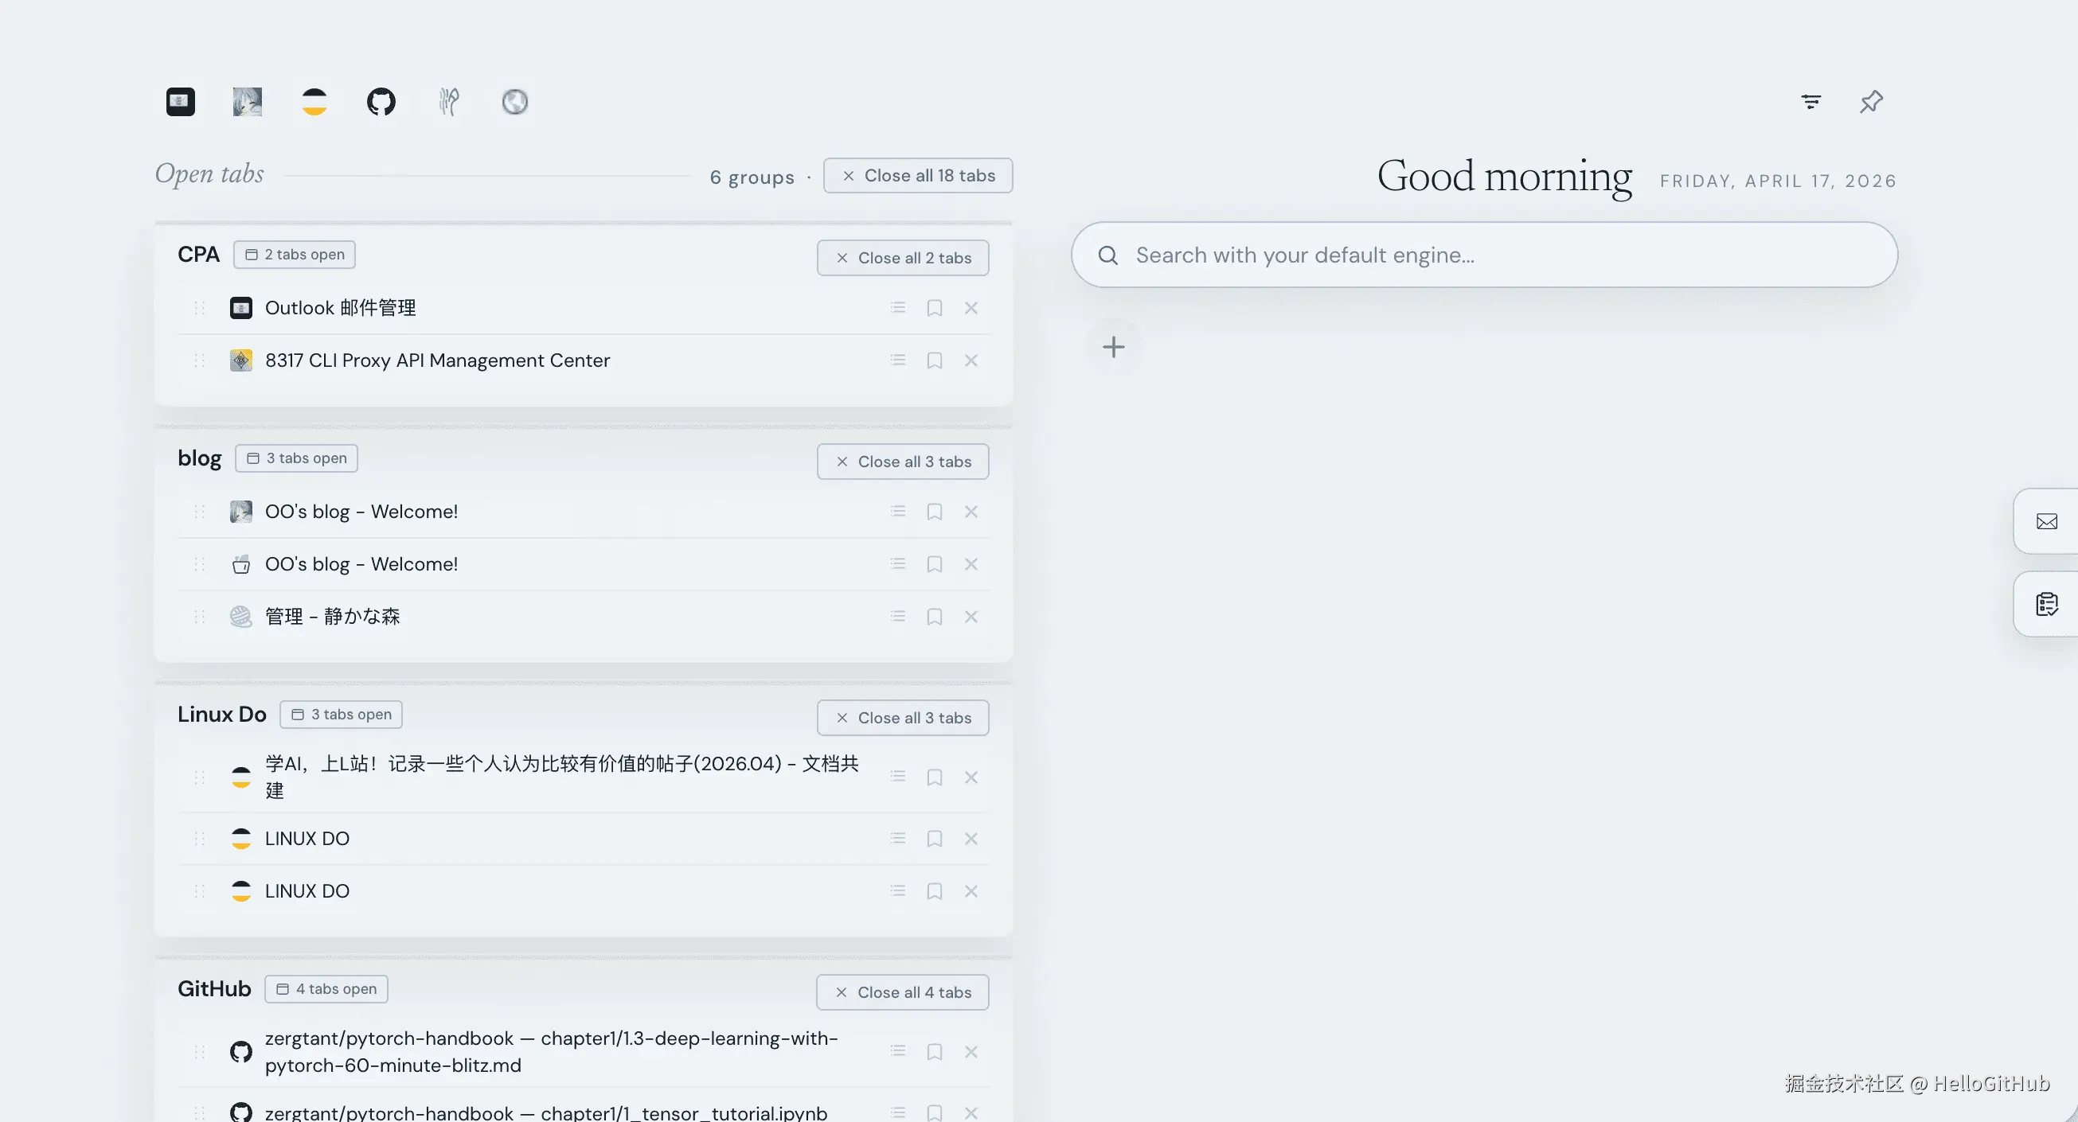The height and width of the screenshot is (1122, 2078).
Task: Click the pin icon near the top right
Action: tap(1872, 102)
